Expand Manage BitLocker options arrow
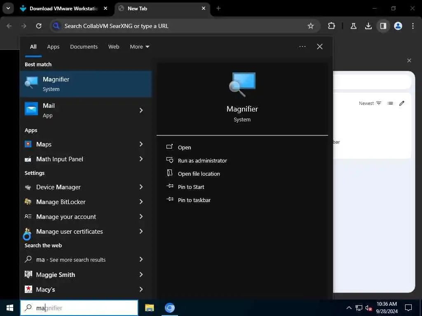This screenshot has width=422, height=316. tap(141, 202)
